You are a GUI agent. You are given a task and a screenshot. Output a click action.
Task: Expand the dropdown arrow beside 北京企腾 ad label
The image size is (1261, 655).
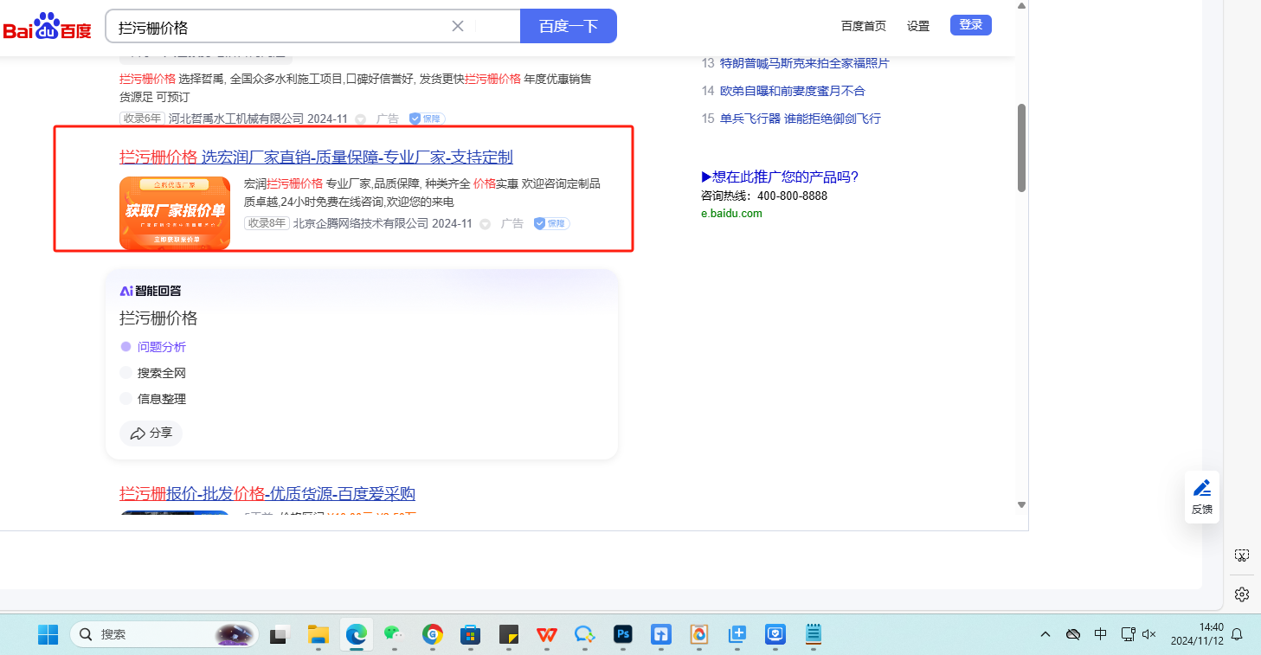(485, 224)
